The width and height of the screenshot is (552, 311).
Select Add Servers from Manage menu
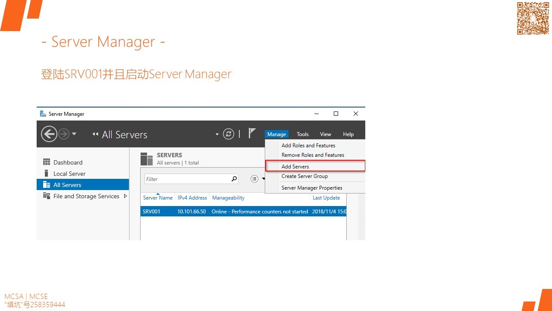315,166
